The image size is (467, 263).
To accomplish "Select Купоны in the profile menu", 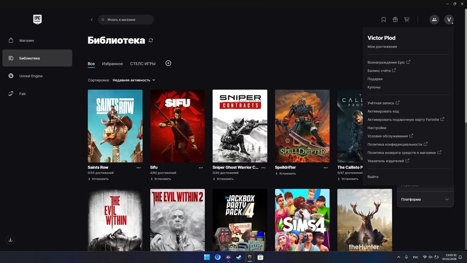I will click(374, 87).
